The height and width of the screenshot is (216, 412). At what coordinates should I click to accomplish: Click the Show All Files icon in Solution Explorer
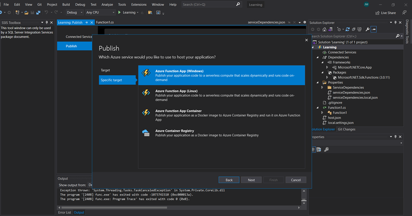point(360,30)
